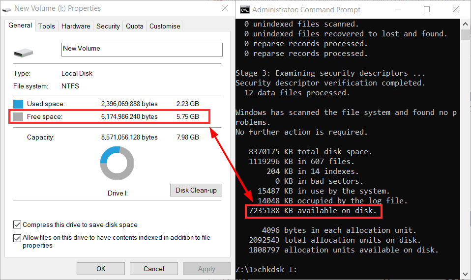Click '1808797 allocation units available on disk' line
This screenshot has height=280, width=471.
click(344, 250)
